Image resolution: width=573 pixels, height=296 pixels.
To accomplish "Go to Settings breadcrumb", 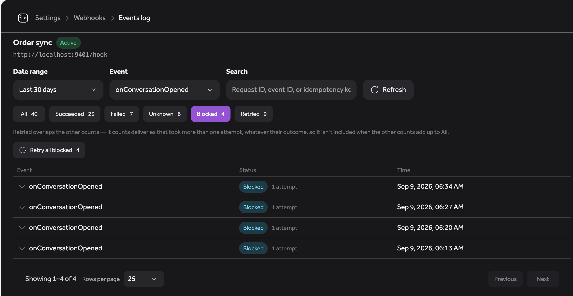I will click(x=48, y=18).
